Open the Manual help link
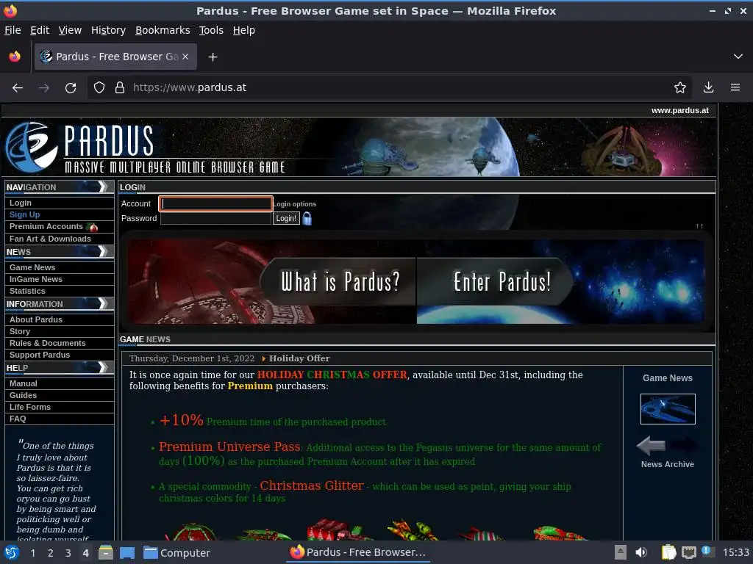Screen dimensions: 753x564 pyautogui.click(x=23, y=383)
